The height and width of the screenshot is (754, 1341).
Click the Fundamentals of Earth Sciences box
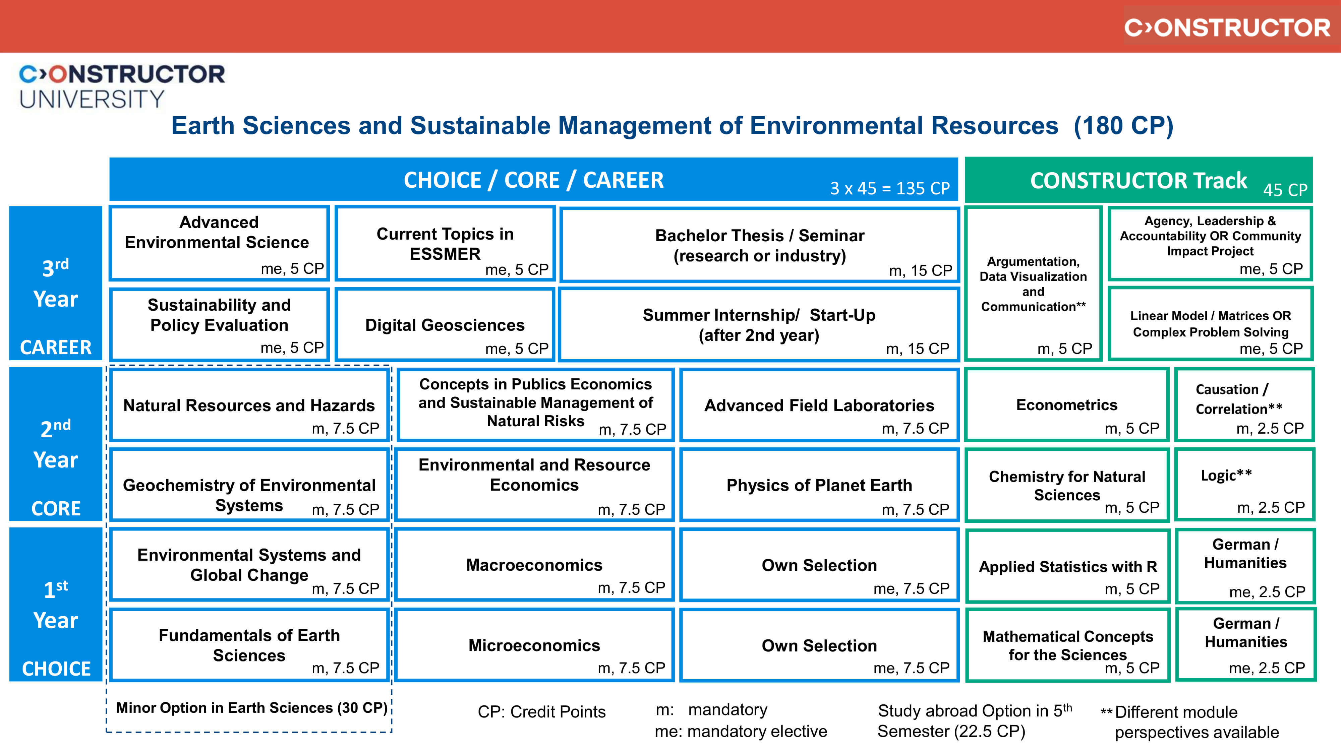(x=249, y=645)
